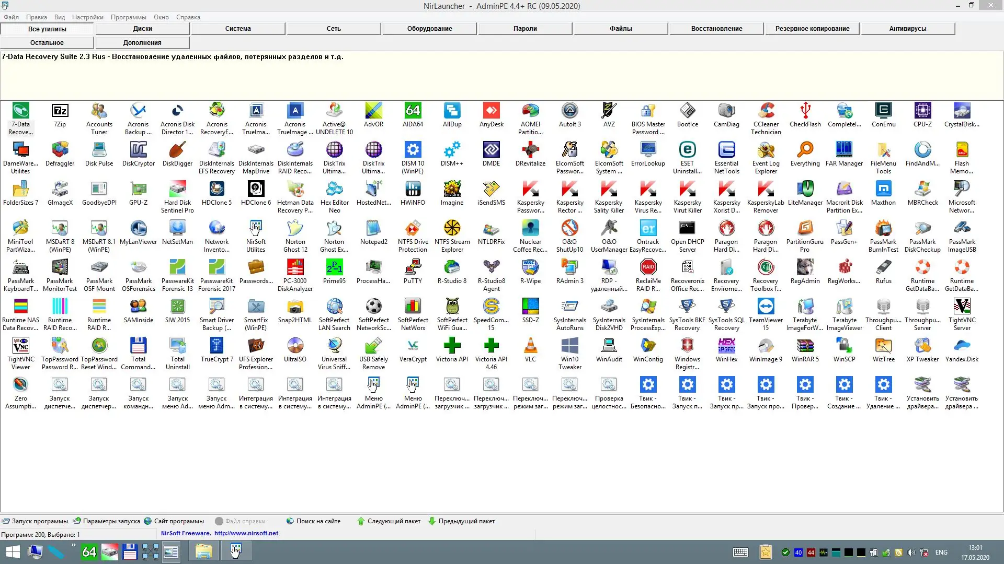
Task: Select the AIDA64 utility icon
Action: [x=413, y=111]
